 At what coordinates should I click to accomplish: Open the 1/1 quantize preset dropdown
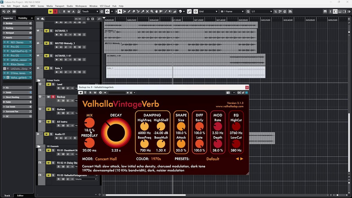(262, 12)
